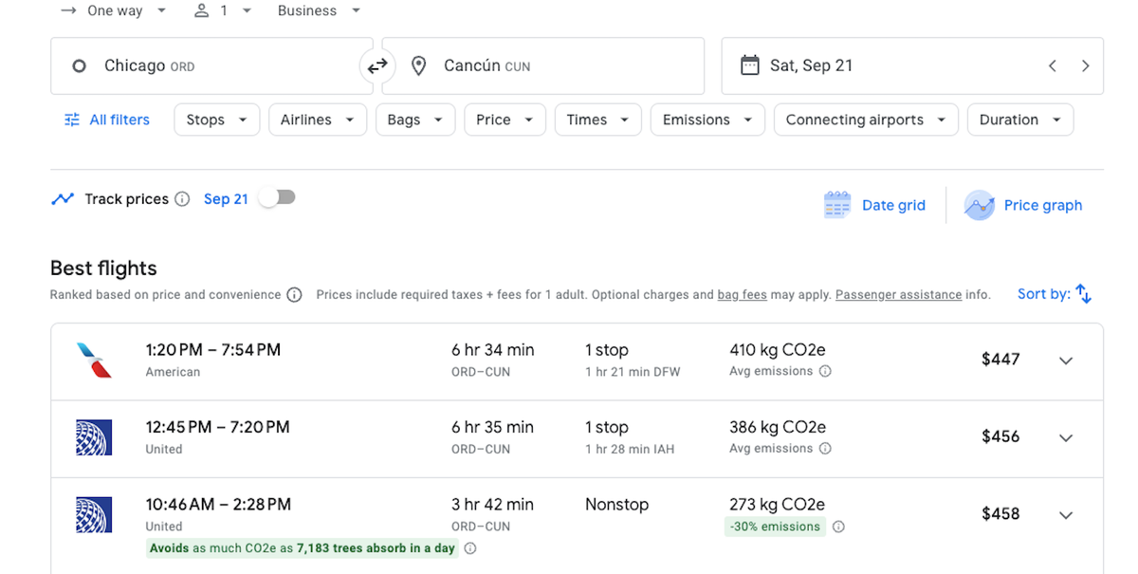Click the swap origin and destination icon
Image resolution: width=1138 pixels, height=574 pixels.
point(377,65)
